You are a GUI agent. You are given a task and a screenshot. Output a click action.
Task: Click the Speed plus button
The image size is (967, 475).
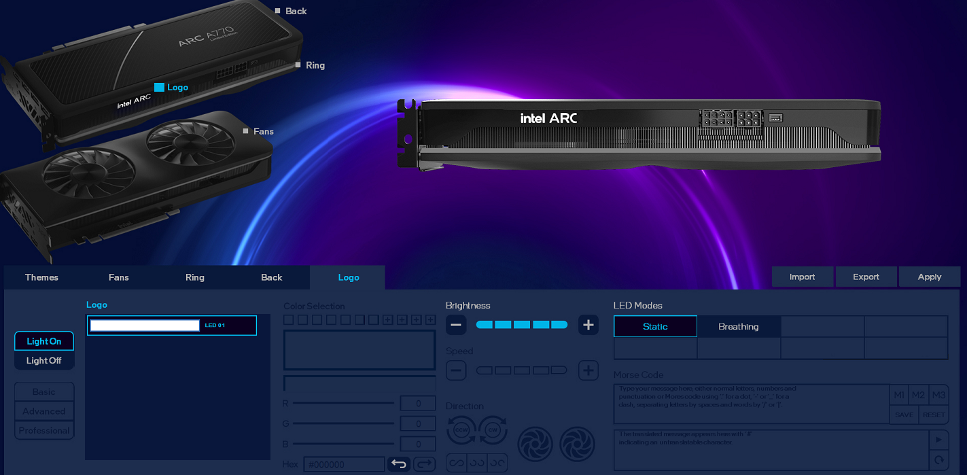(588, 370)
